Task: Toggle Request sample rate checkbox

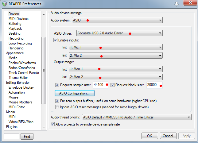Action: [x=57, y=85]
